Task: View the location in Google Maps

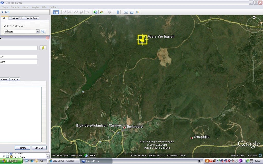Action: 138,12
